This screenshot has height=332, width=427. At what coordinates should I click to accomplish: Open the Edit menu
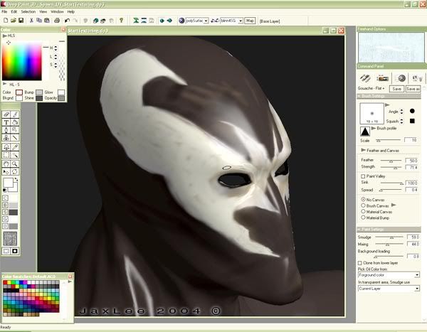[14, 11]
